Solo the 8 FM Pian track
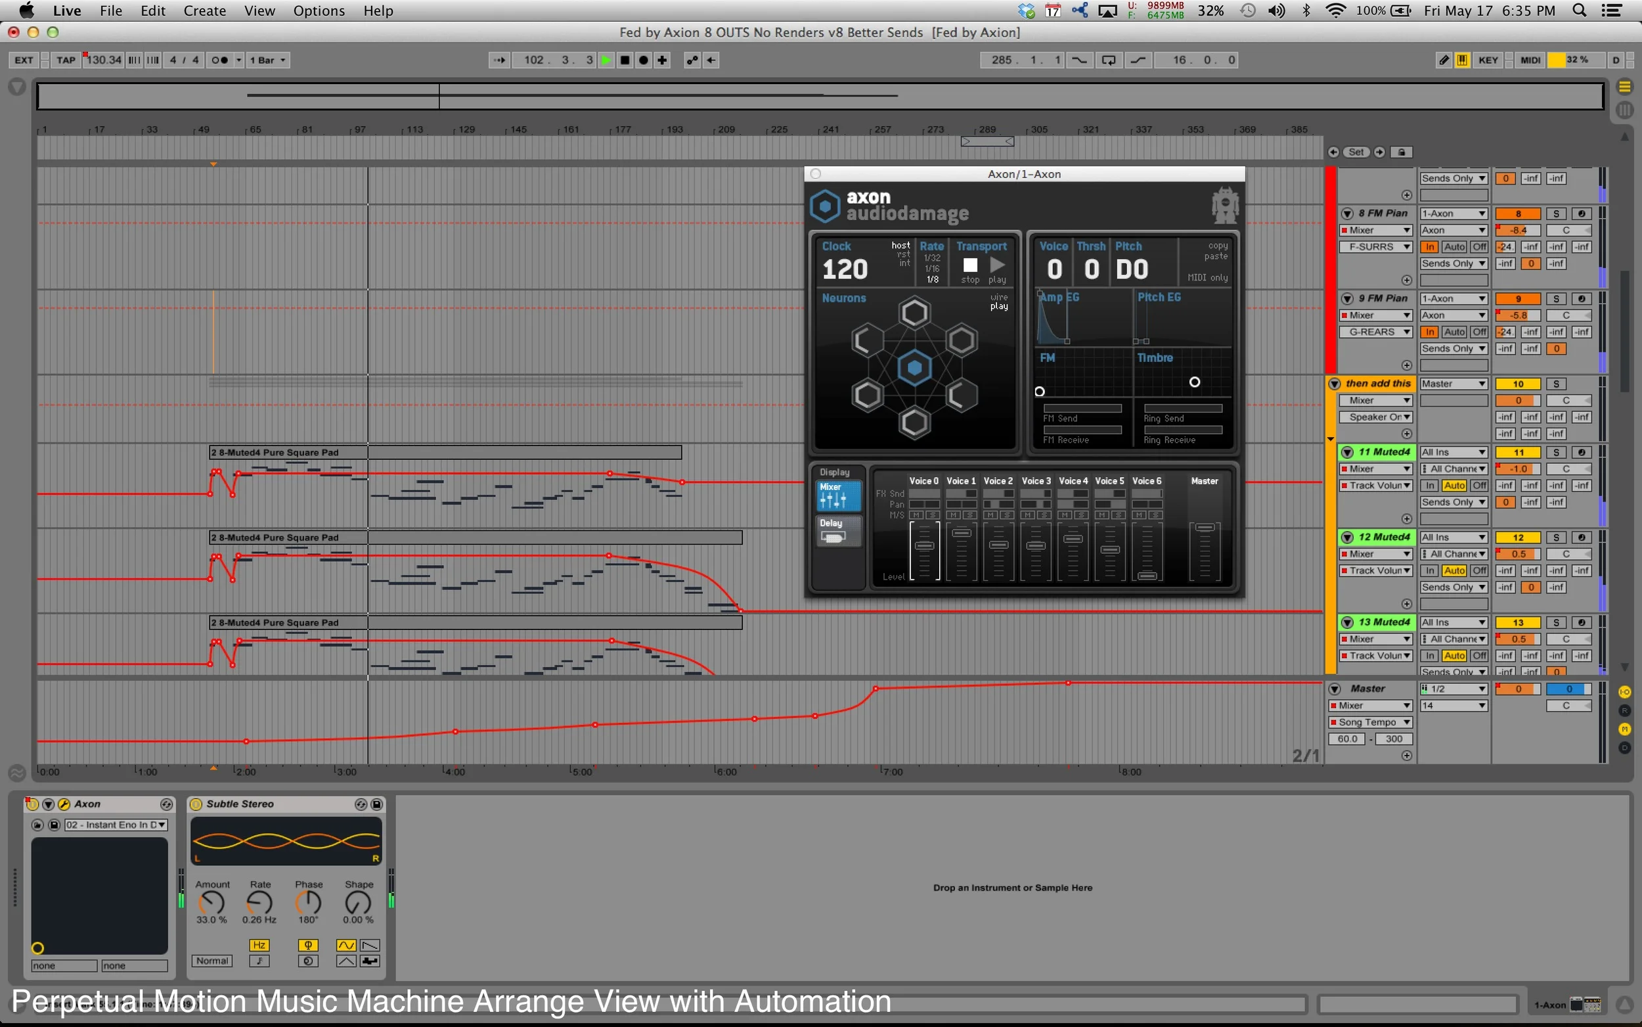Viewport: 1642px width, 1027px height. coord(1556,214)
